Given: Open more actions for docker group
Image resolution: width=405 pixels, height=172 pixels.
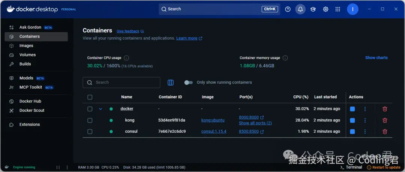Looking at the screenshot, I should [365, 109].
